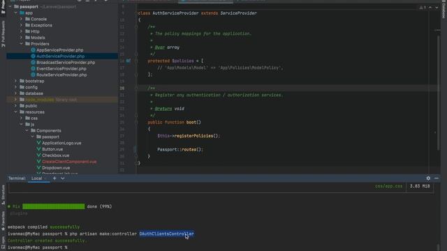447x251 pixels.
Task: Fold the class doc comment block
Action: click(136, 26)
